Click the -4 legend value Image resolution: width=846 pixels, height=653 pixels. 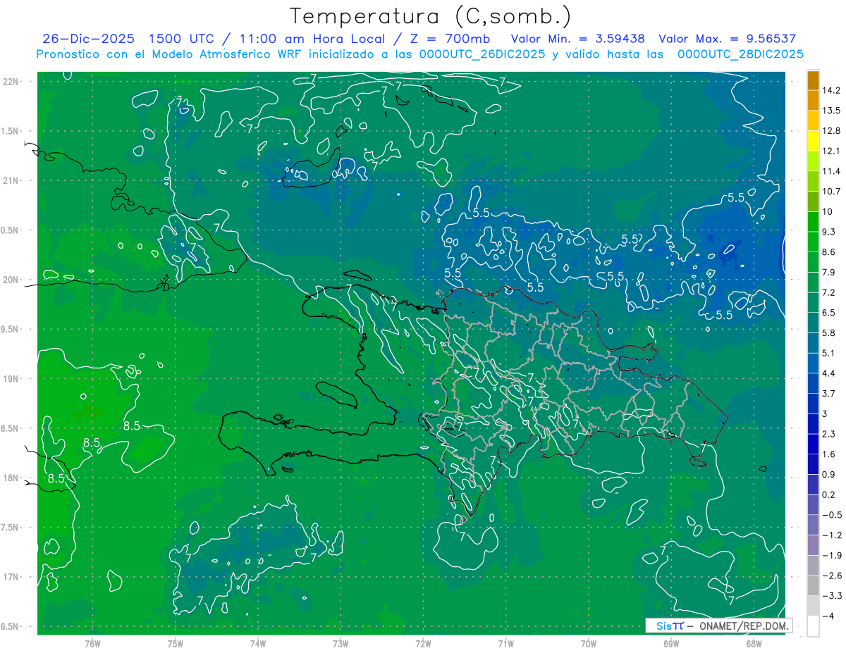(x=828, y=616)
